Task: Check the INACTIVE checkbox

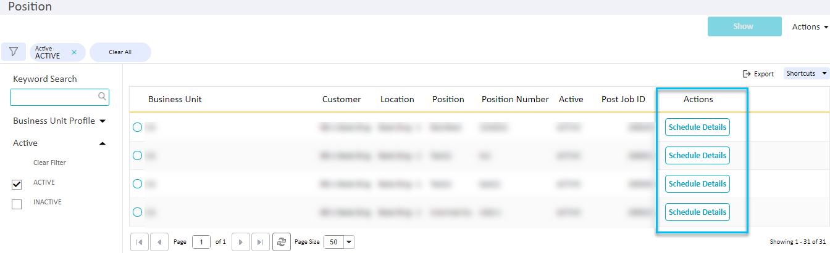Action: click(x=17, y=204)
